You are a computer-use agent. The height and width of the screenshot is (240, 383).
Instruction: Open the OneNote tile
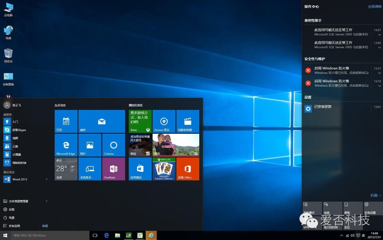click(113, 169)
